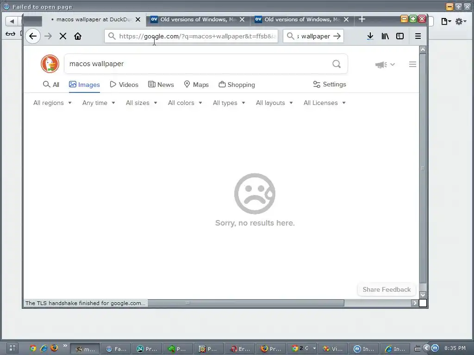Click the magnifier in DuckDuckGo search field
The width and height of the screenshot is (474, 355).
tap(337, 64)
